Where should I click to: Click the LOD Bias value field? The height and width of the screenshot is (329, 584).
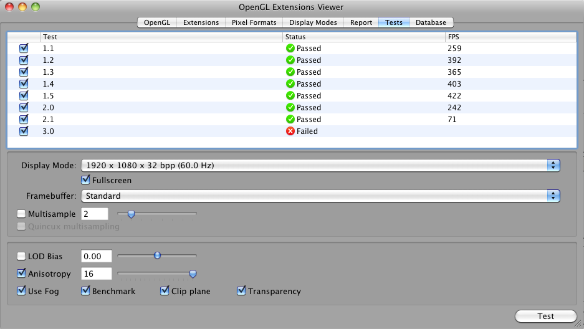(97, 257)
